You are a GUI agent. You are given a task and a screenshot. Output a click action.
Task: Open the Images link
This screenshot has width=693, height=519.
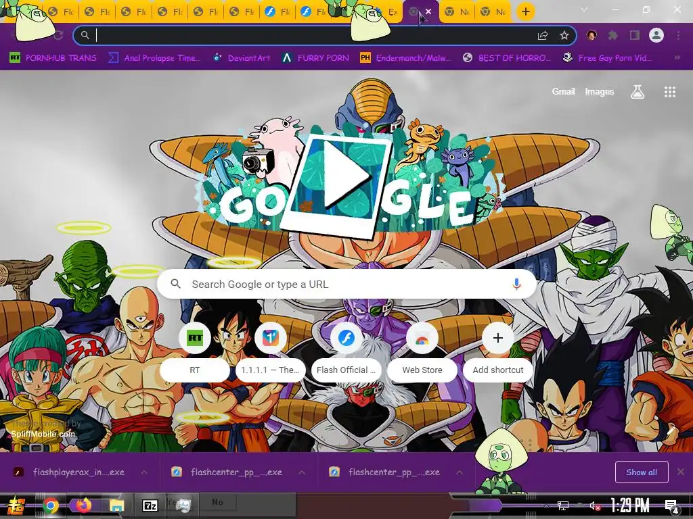pos(600,91)
